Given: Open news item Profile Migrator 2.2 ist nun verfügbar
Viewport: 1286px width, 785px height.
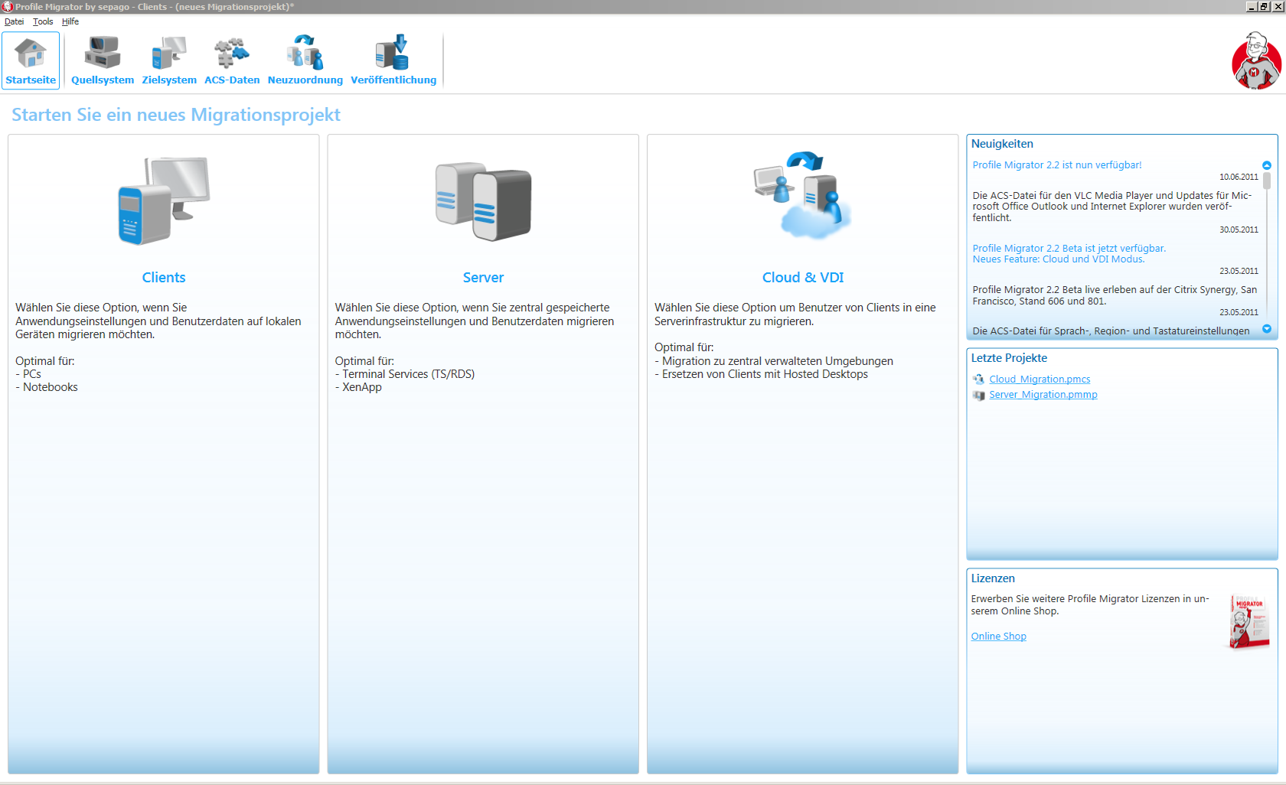Looking at the screenshot, I should tap(1057, 165).
